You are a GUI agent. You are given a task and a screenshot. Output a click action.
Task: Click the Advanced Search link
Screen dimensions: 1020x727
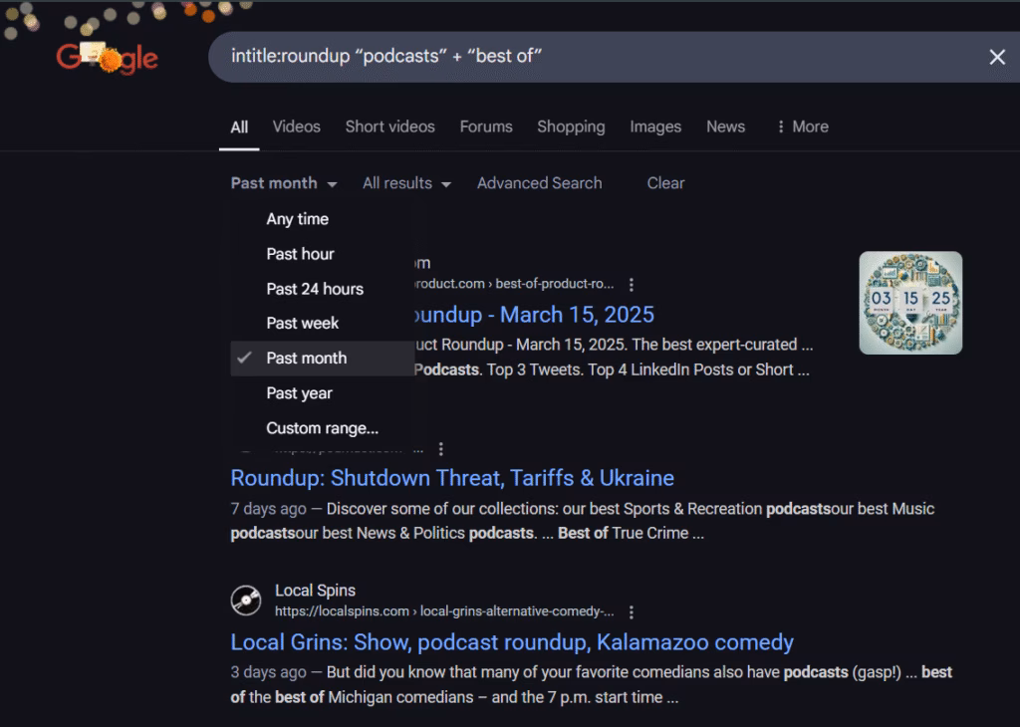tap(539, 183)
